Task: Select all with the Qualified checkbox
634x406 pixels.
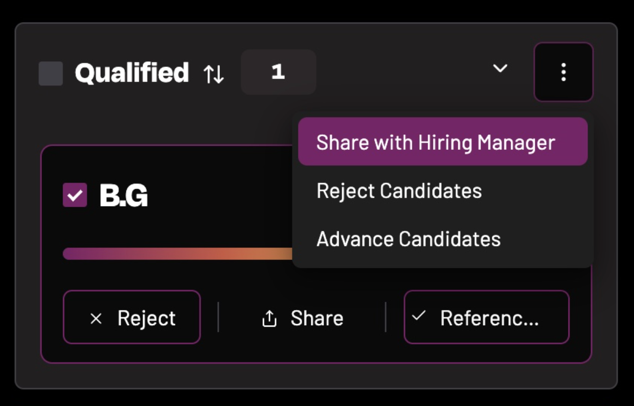Action: pyautogui.click(x=51, y=73)
